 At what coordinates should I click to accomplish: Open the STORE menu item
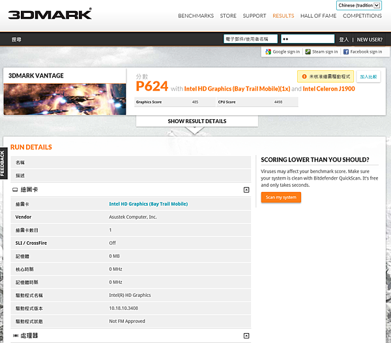[228, 16]
